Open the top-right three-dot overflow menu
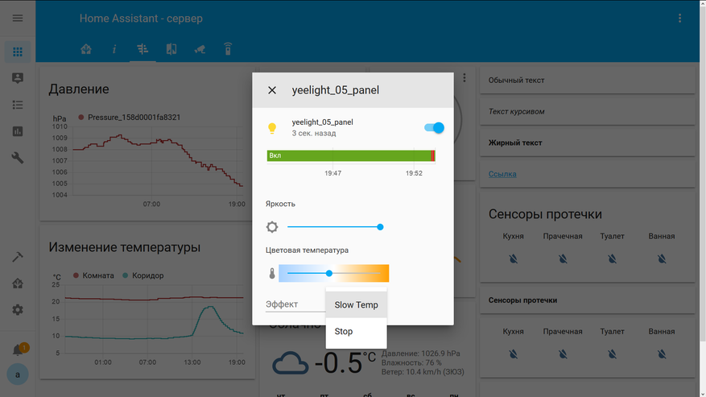The width and height of the screenshot is (706, 397). coord(680,18)
